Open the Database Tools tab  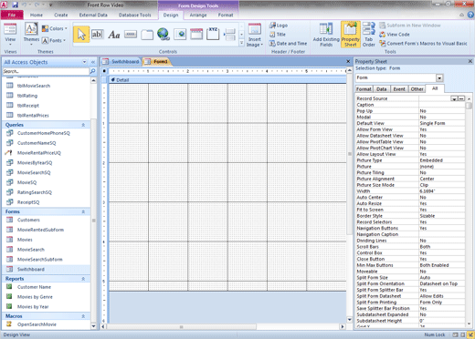134,15
